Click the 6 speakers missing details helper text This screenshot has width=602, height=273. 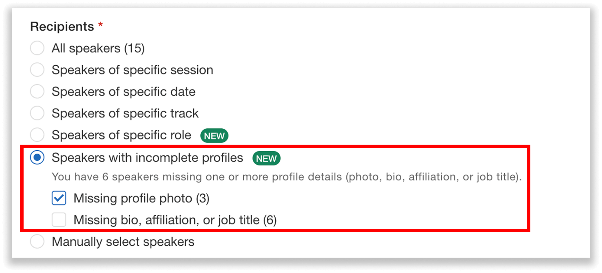[x=287, y=177]
